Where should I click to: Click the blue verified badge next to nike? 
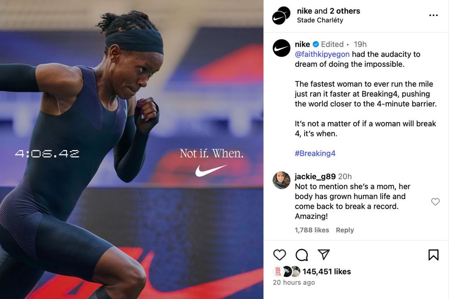pyautogui.click(x=316, y=44)
